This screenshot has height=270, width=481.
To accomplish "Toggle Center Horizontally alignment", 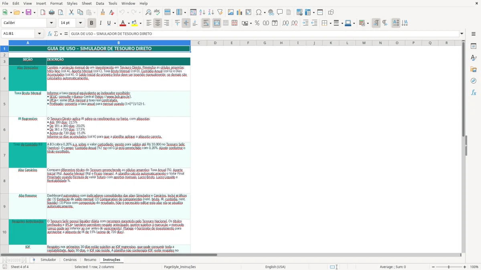I will coord(158,23).
